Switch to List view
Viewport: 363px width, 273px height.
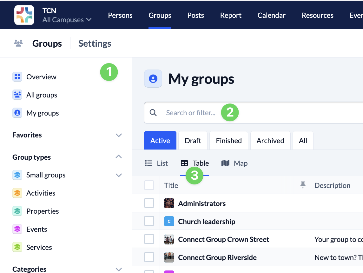[156, 163]
